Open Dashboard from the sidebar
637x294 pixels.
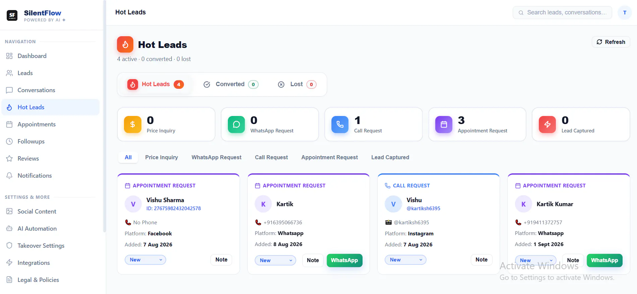click(x=50, y=56)
